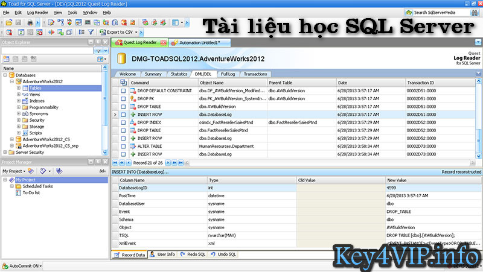Viewport: 483px width, 272px height.
Task: Click the Object Explorer filter funnel button
Action: tap(98, 51)
